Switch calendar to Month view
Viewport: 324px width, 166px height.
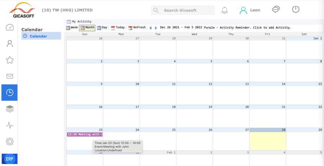(x=87, y=28)
